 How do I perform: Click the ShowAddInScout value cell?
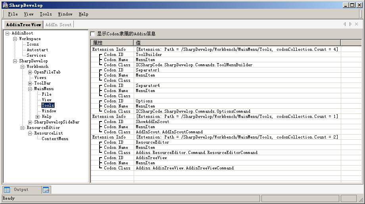pos(237,121)
